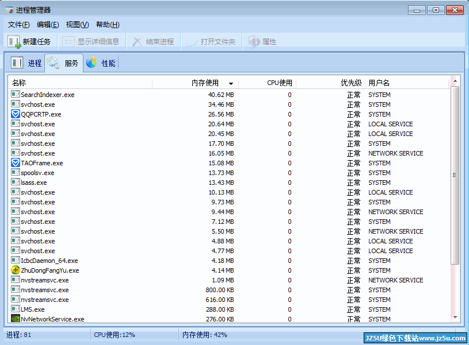Select the SearchIndexer.exe row name
This screenshot has height=345, width=469.
pyautogui.click(x=48, y=95)
